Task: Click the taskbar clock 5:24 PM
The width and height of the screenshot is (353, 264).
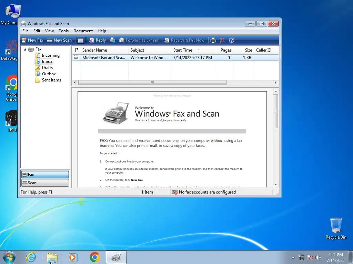Action: 335,255
